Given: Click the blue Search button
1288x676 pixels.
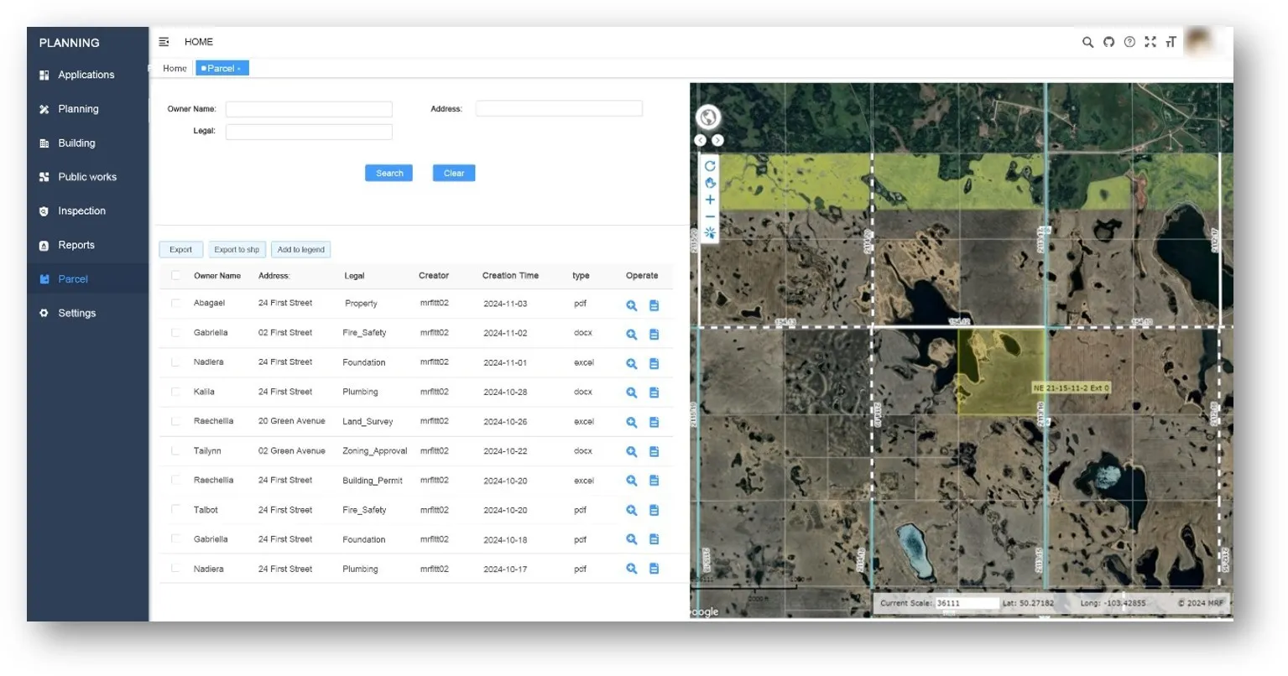Looking at the screenshot, I should [388, 173].
